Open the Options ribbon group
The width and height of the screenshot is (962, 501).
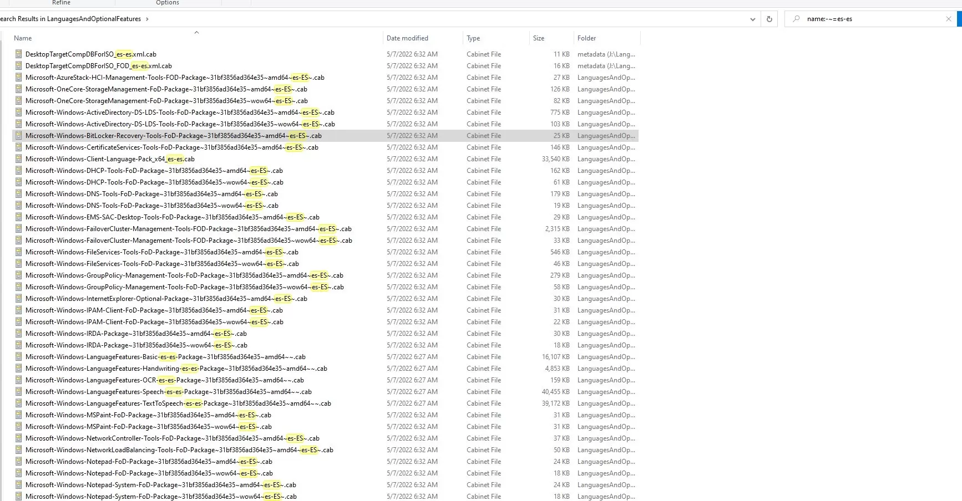click(167, 3)
